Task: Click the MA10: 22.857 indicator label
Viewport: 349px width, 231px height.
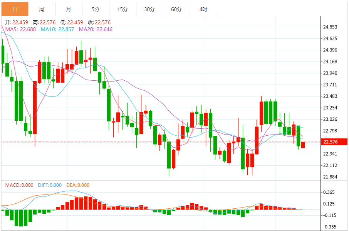Action: [x=57, y=29]
